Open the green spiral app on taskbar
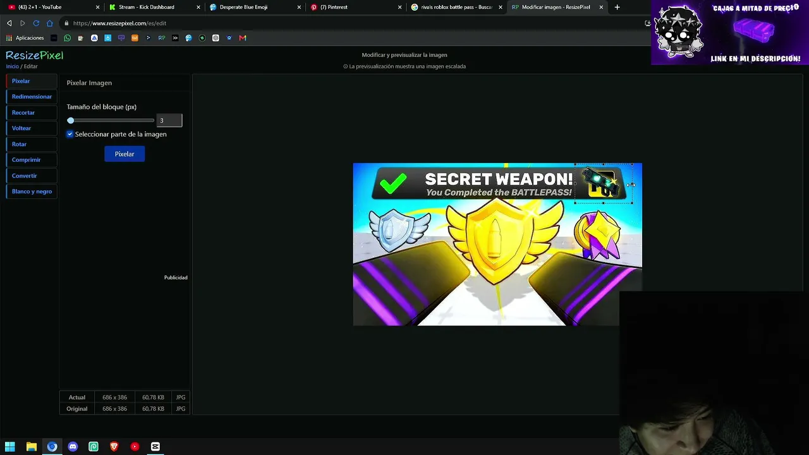 (x=94, y=447)
